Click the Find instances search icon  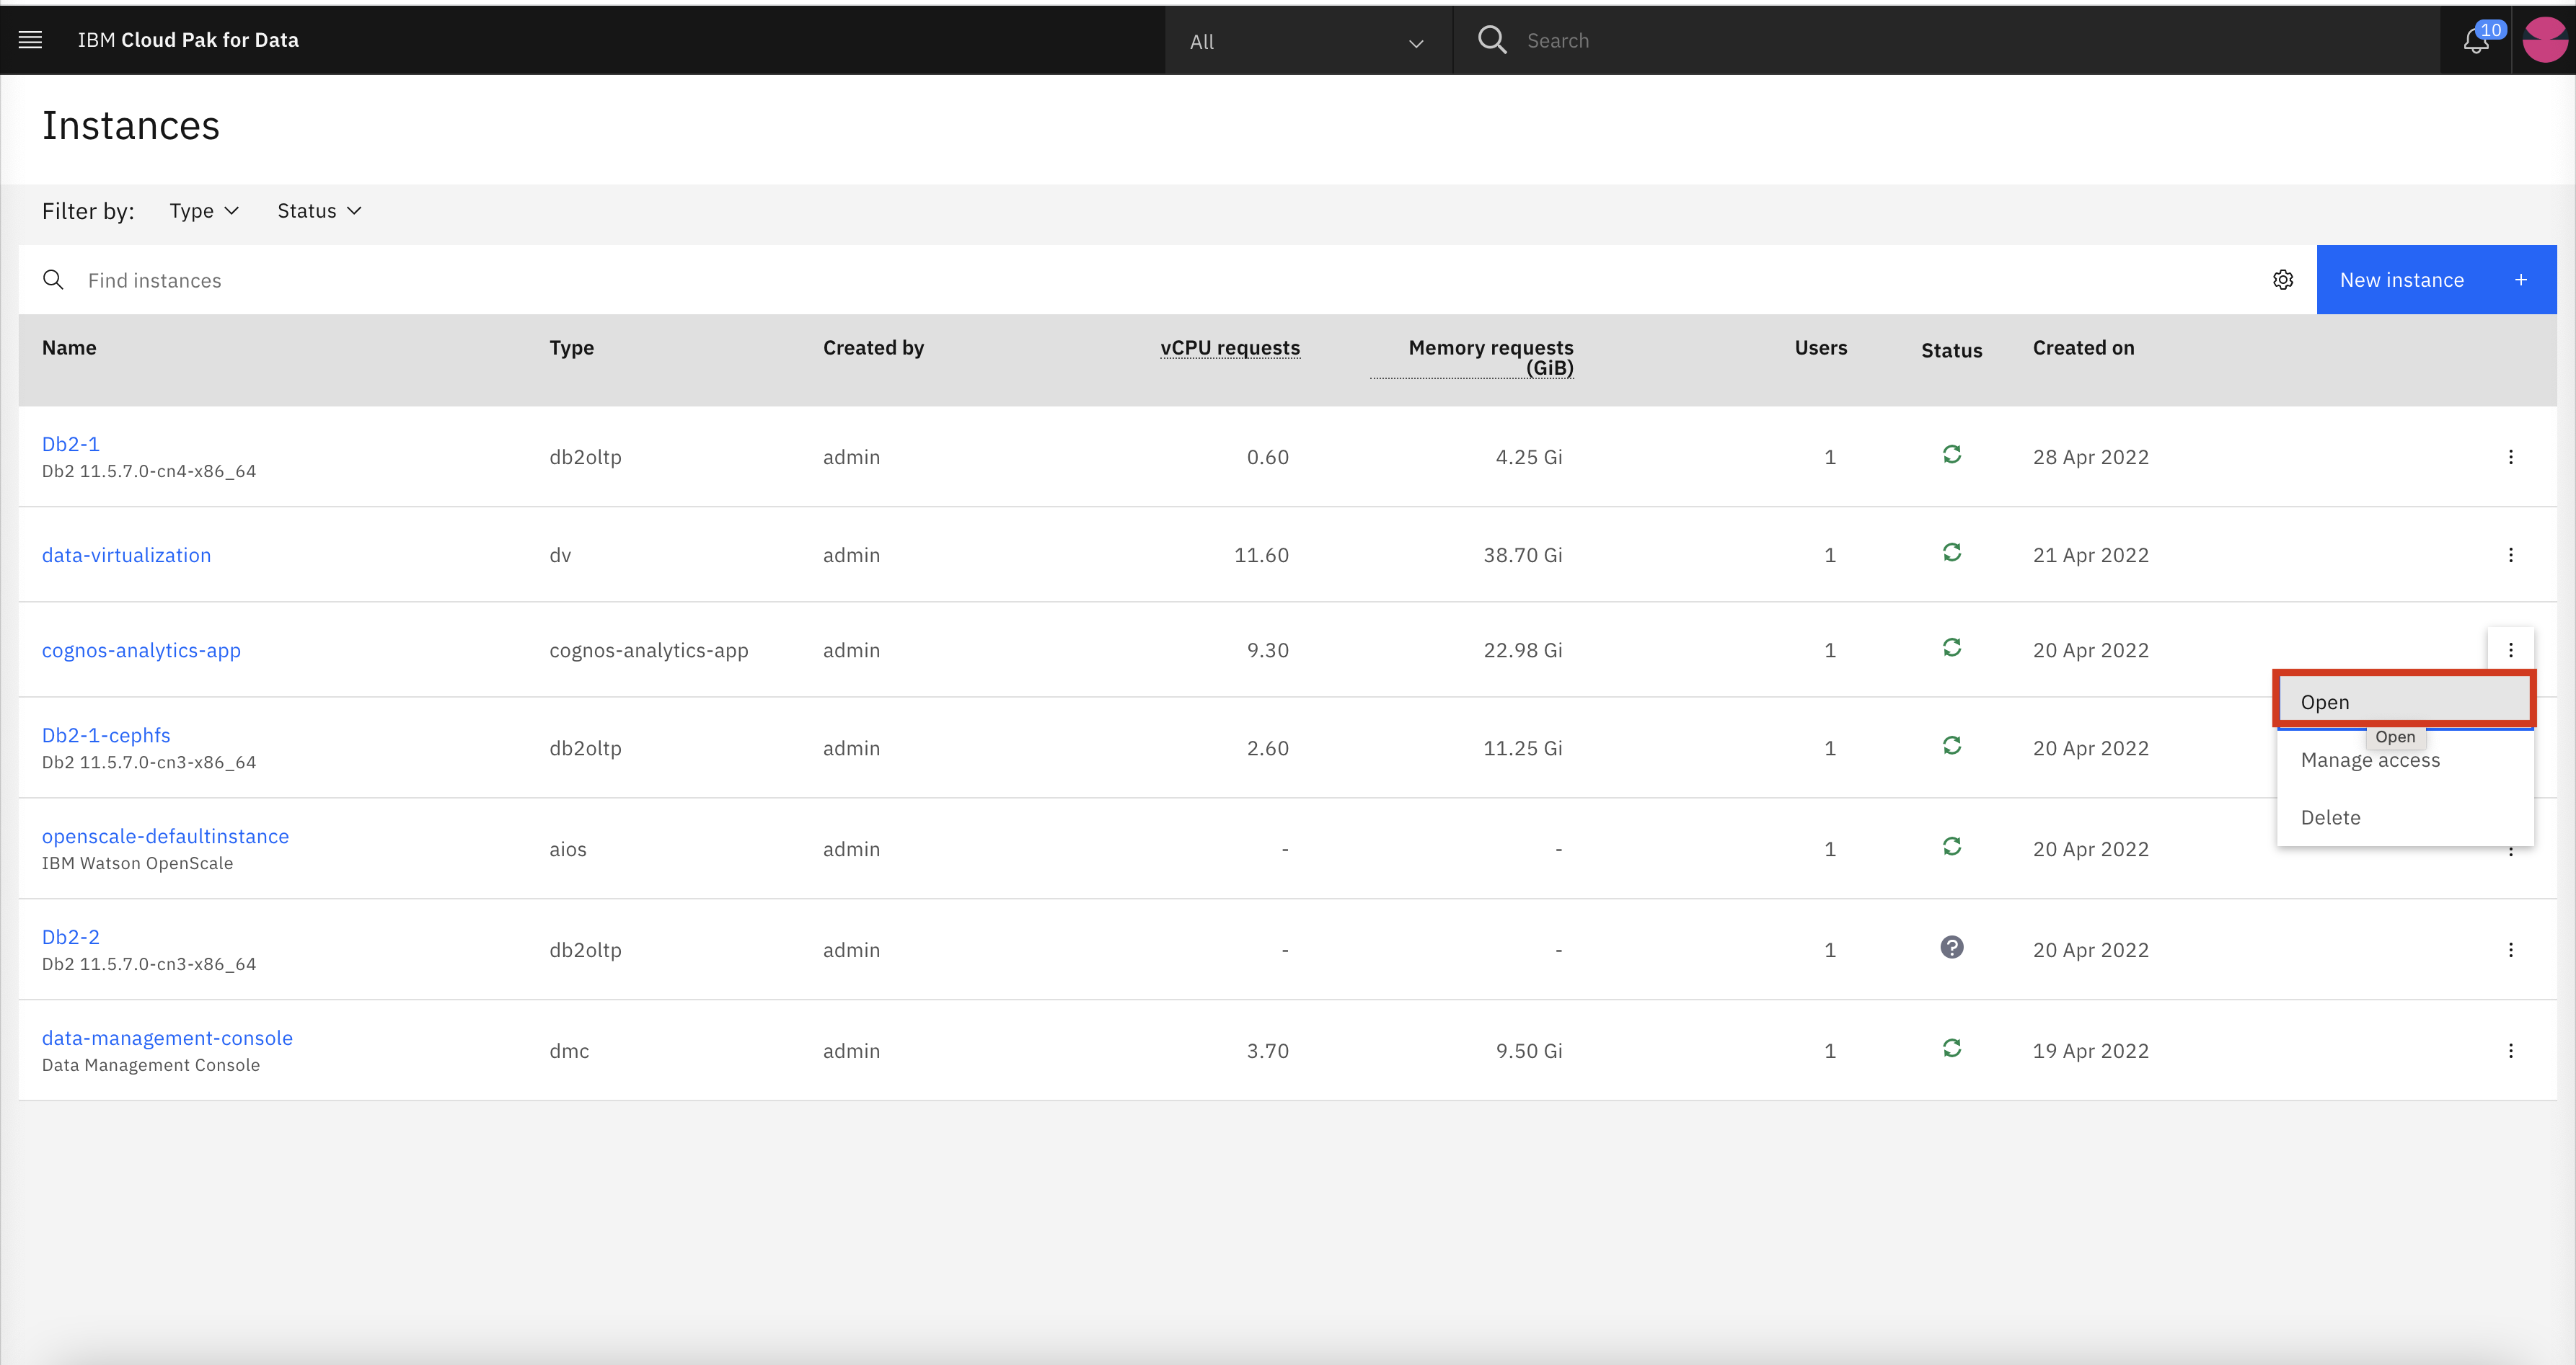click(x=53, y=280)
